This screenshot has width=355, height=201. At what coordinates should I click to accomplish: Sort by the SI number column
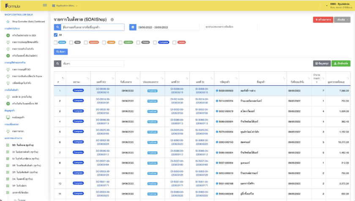(202, 79)
